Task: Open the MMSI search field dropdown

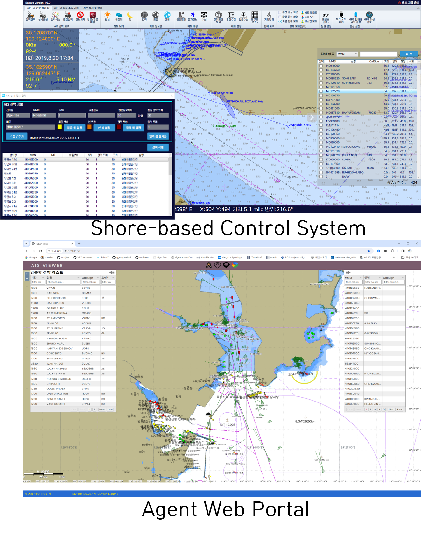Action: tap(347, 54)
